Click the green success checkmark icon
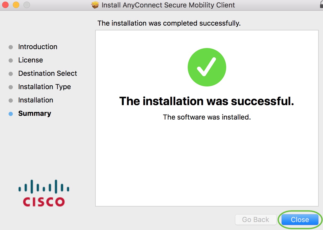 click(207, 67)
